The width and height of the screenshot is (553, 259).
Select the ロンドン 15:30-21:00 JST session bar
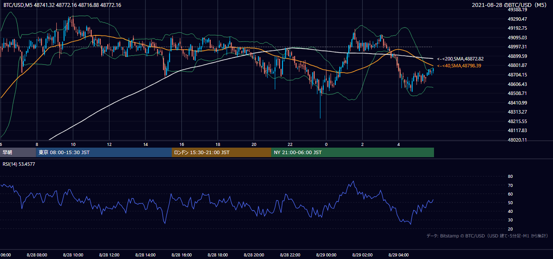point(222,152)
